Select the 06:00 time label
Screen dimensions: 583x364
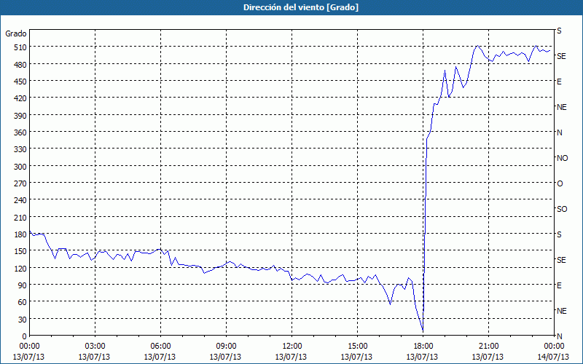[160, 347]
